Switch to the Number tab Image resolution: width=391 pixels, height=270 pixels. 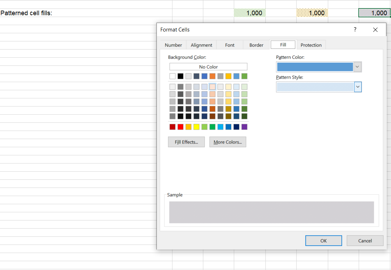pyautogui.click(x=173, y=45)
